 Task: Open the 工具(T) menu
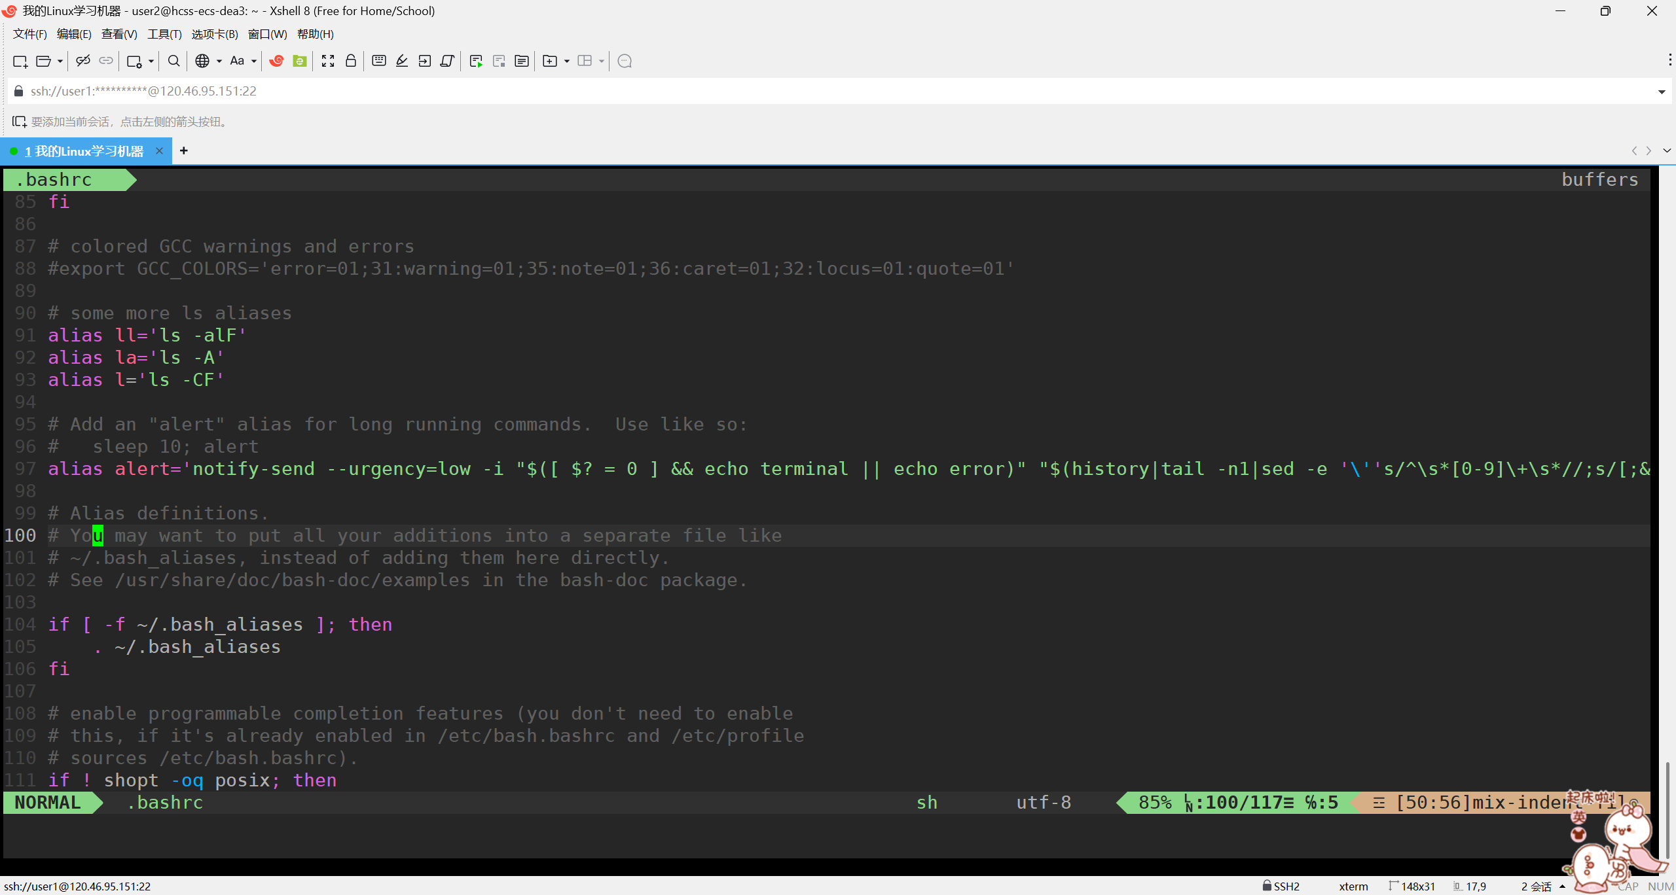click(164, 34)
